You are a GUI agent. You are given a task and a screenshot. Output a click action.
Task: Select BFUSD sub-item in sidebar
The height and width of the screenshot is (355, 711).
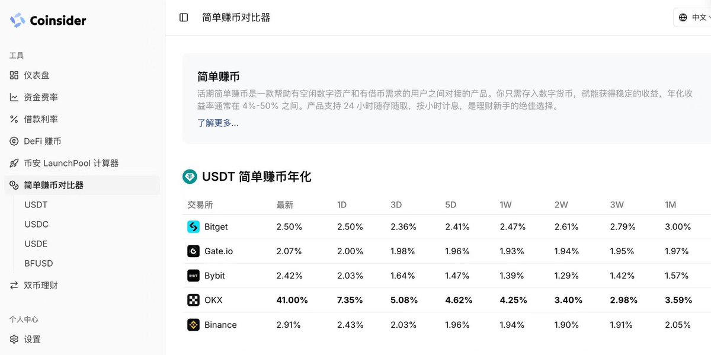point(39,263)
